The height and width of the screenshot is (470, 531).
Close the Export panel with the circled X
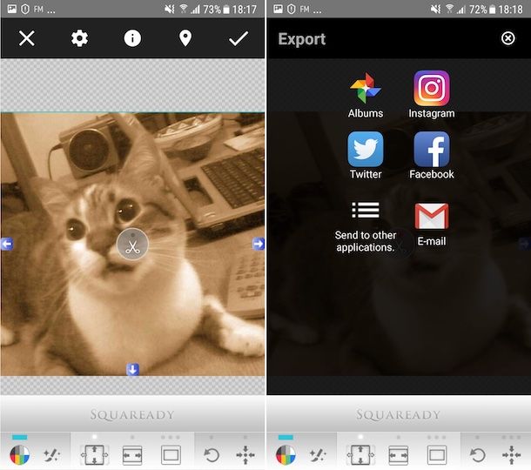tap(508, 38)
